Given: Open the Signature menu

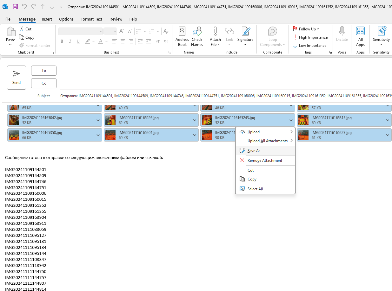Looking at the screenshot, I should click(245, 37).
